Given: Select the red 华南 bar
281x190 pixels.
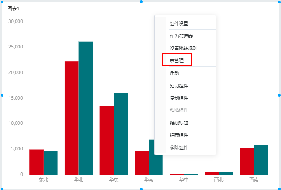Looking at the screenshot, I should pyautogui.click(x=142, y=163).
